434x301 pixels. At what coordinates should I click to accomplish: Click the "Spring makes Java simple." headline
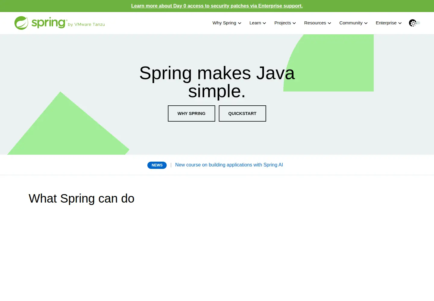click(217, 82)
